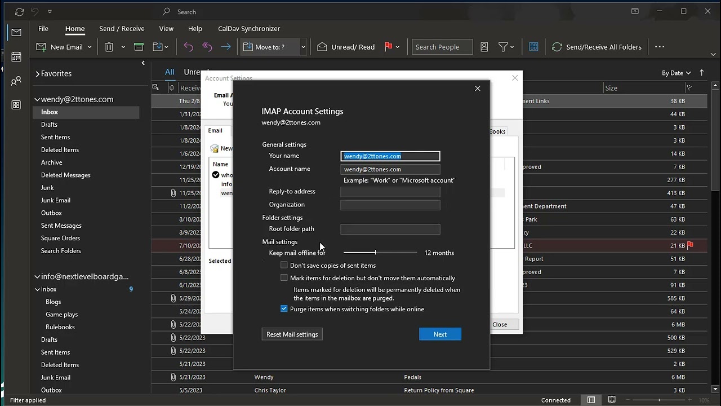Click the Filter Email funnel icon
Image resolution: width=721 pixels, height=406 pixels.
point(503,47)
